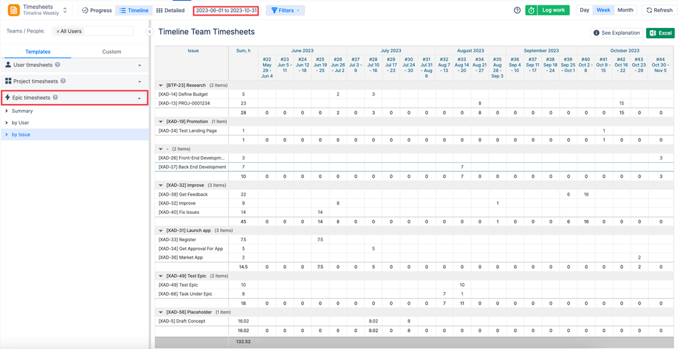
Task: Open issue [XAD-27] Back End Development
Action: point(192,167)
